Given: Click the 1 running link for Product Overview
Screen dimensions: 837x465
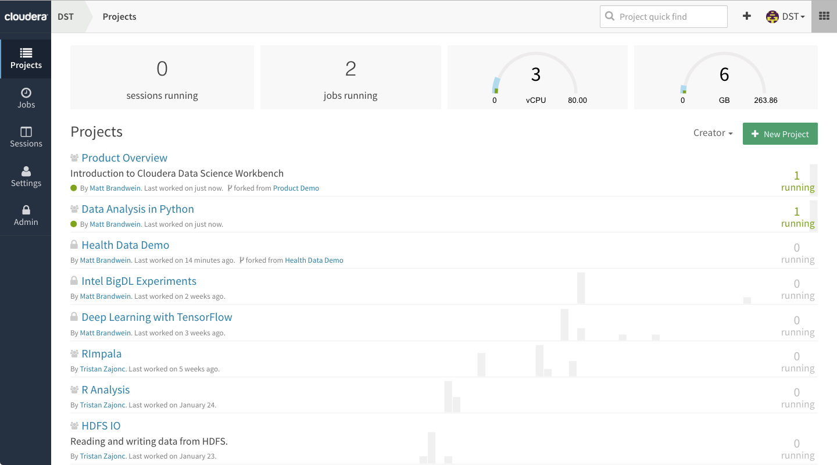Looking at the screenshot, I should pos(797,181).
